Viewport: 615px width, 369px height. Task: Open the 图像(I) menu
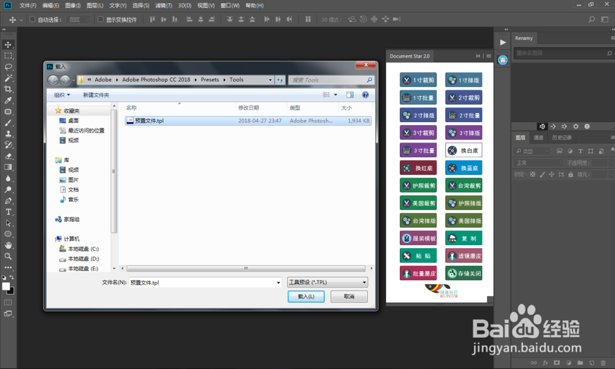coord(73,6)
